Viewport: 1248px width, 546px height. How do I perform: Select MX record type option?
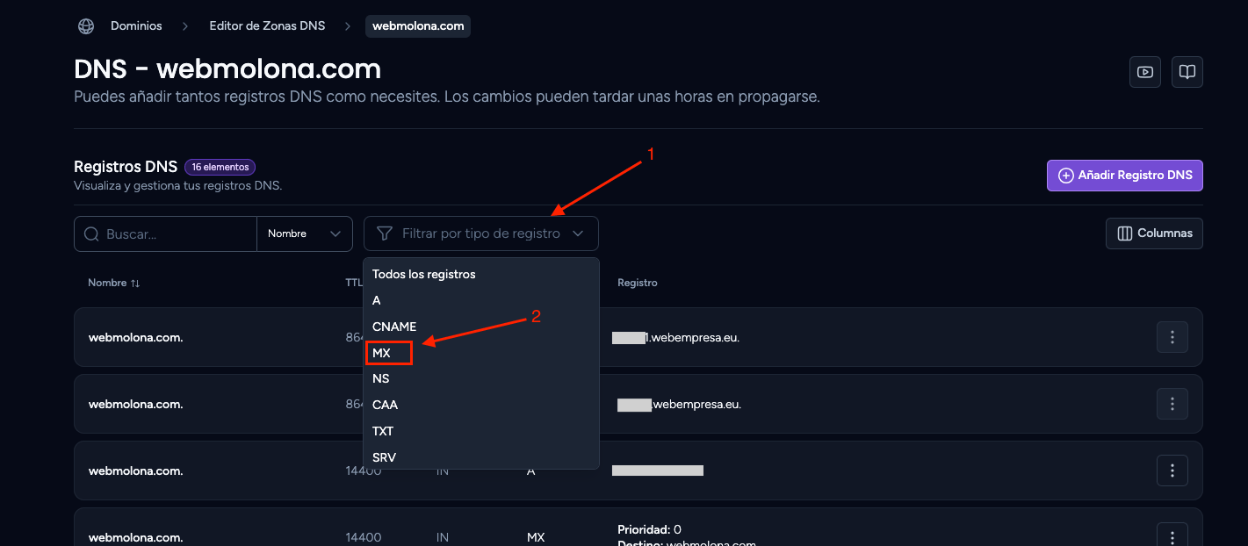pos(481,353)
